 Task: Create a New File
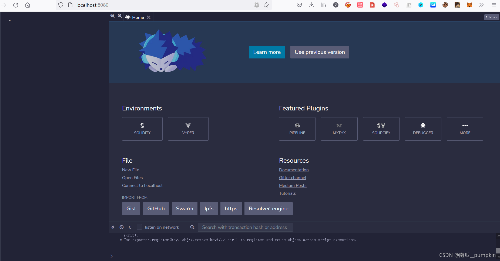(131, 170)
